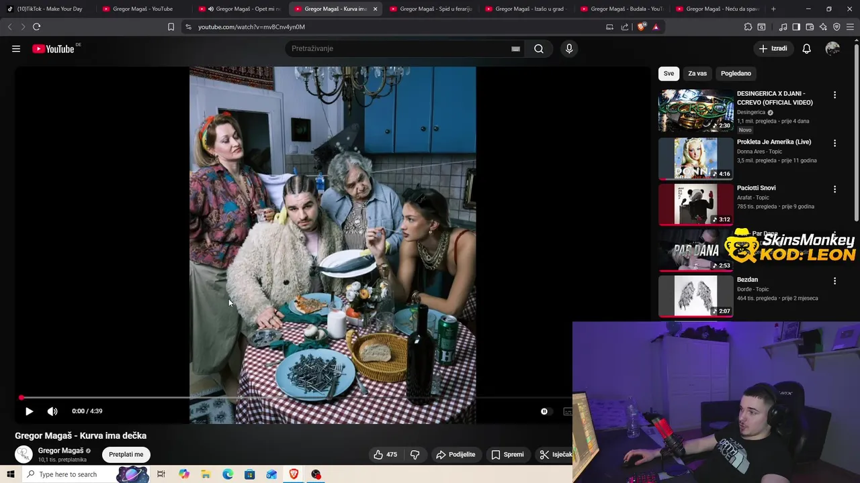The image size is (860, 483).
Task: Open options menu for Paciotti Snovi video
Action: pyautogui.click(x=834, y=190)
